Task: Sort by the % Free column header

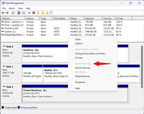Action: pyautogui.click(x=123, y=18)
